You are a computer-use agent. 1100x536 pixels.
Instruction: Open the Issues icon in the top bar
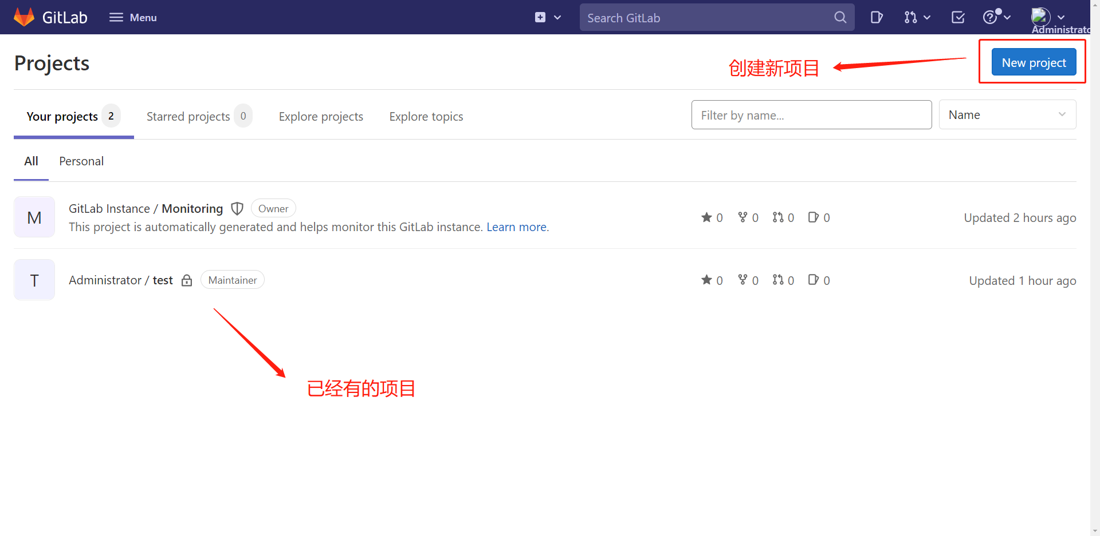coord(877,17)
